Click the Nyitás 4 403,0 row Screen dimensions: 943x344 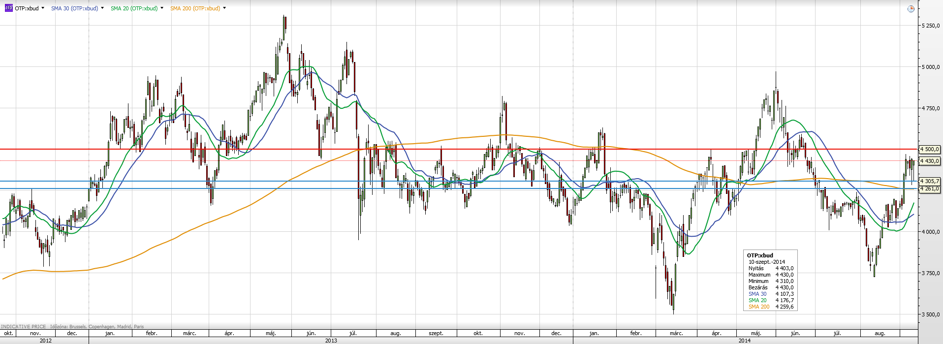tap(771, 268)
